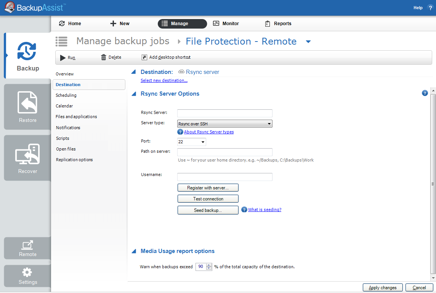The width and height of the screenshot is (436, 293).
Task: Open the What is seeding link
Action: point(265,210)
